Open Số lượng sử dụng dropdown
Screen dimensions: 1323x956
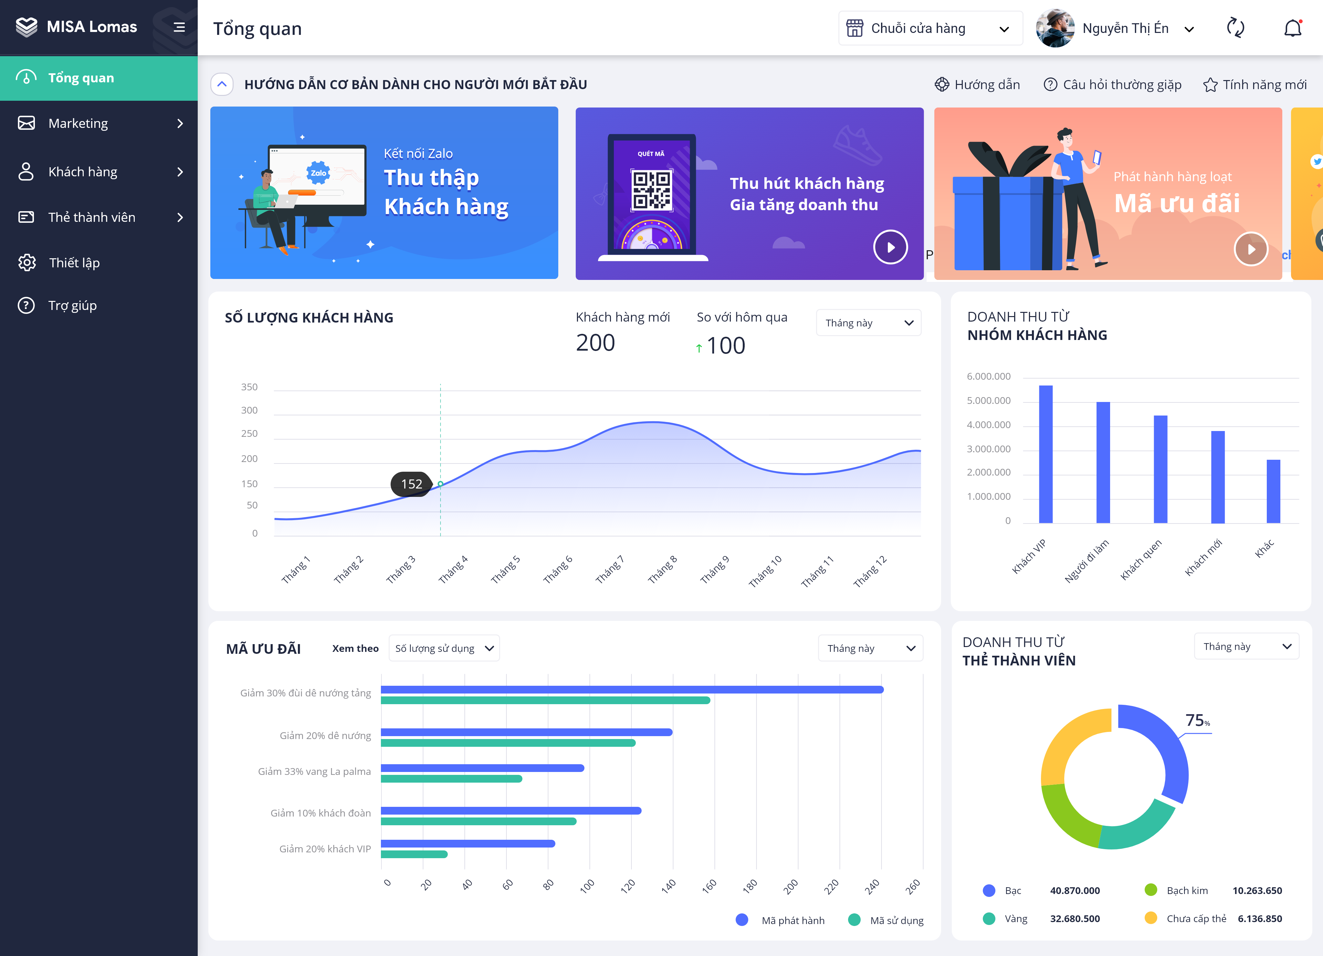444,648
